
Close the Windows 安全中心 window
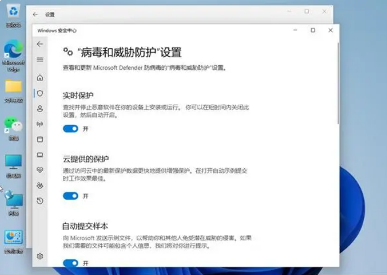pyautogui.click(x=331, y=30)
